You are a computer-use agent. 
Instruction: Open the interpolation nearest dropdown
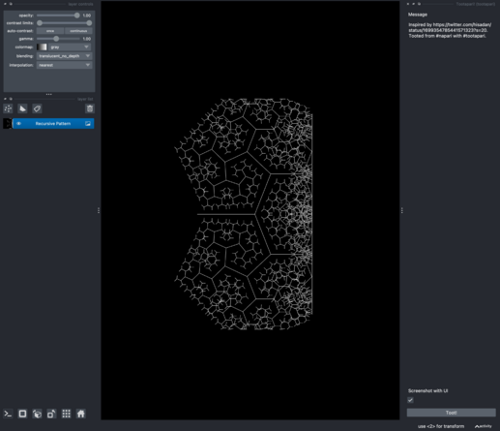[64, 65]
